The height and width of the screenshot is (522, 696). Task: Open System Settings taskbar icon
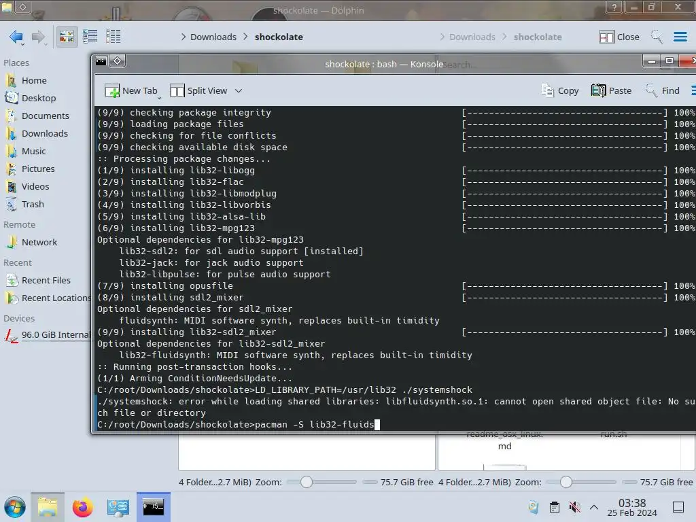pyautogui.click(x=118, y=507)
